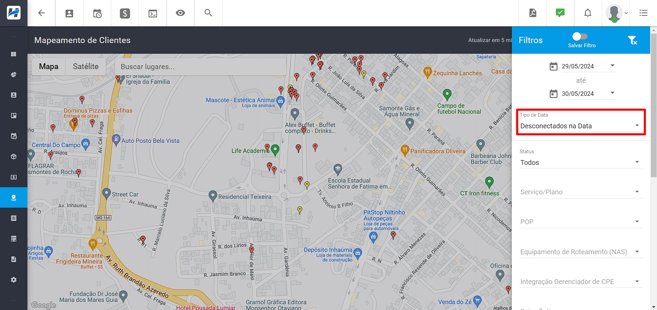The height and width of the screenshot is (310, 657).
Task: Open the dashboard grid sidebar icon
Action: coord(14,54)
